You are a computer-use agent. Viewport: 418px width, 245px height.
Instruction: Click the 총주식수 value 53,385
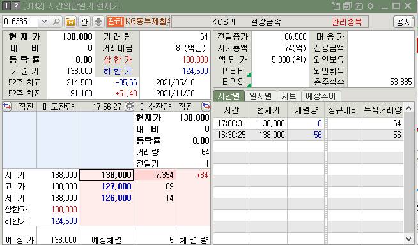[x=401, y=82]
